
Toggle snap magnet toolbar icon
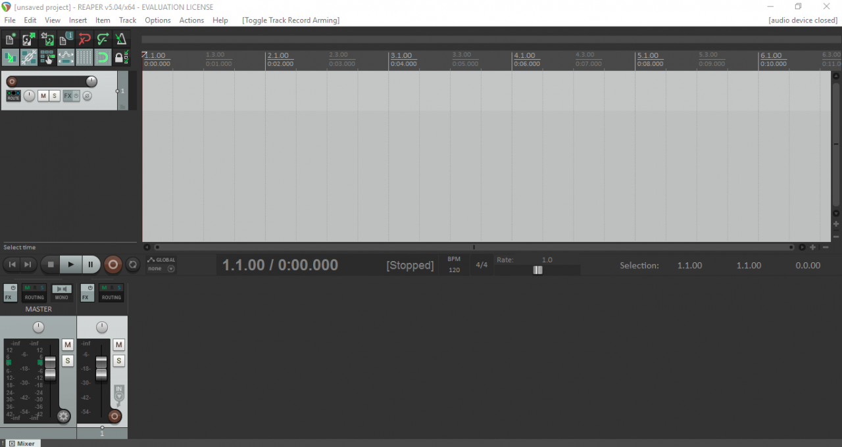point(103,58)
